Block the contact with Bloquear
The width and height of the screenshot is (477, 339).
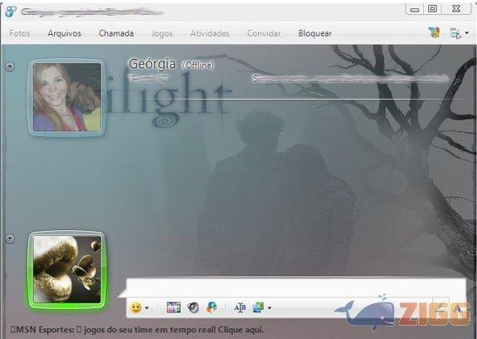click(x=315, y=33)
